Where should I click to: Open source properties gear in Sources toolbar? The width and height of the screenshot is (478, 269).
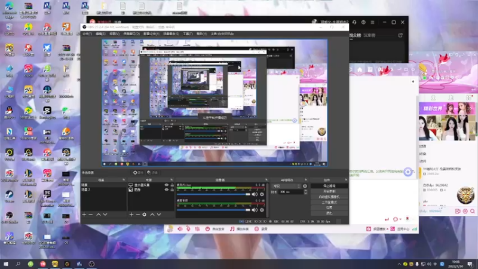tap(144, 215)
